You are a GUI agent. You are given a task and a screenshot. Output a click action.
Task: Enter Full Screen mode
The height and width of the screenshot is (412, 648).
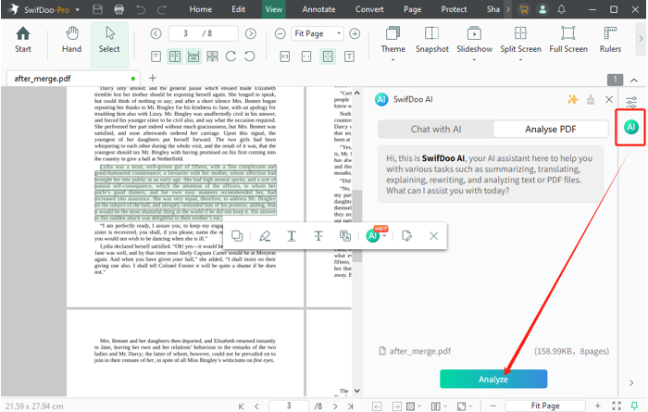point(568,40)
